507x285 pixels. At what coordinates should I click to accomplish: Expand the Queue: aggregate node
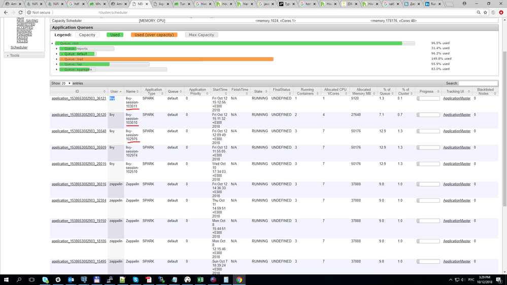pyautogui.click(x=56, y=69)
